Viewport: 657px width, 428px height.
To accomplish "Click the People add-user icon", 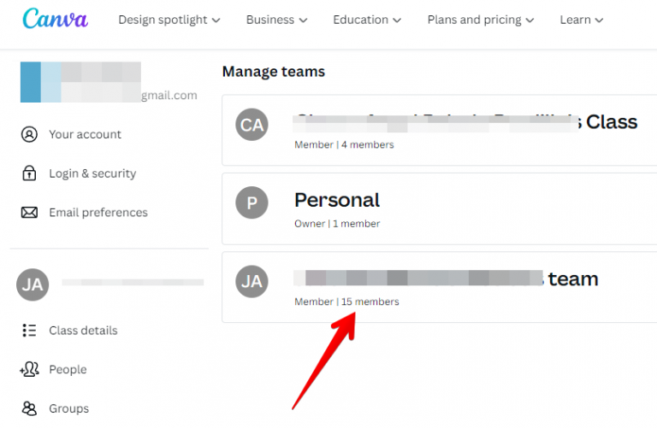I will click(30, 370).
